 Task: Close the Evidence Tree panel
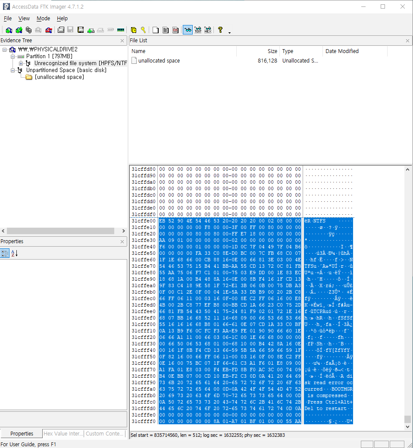[x=122, y=41]
